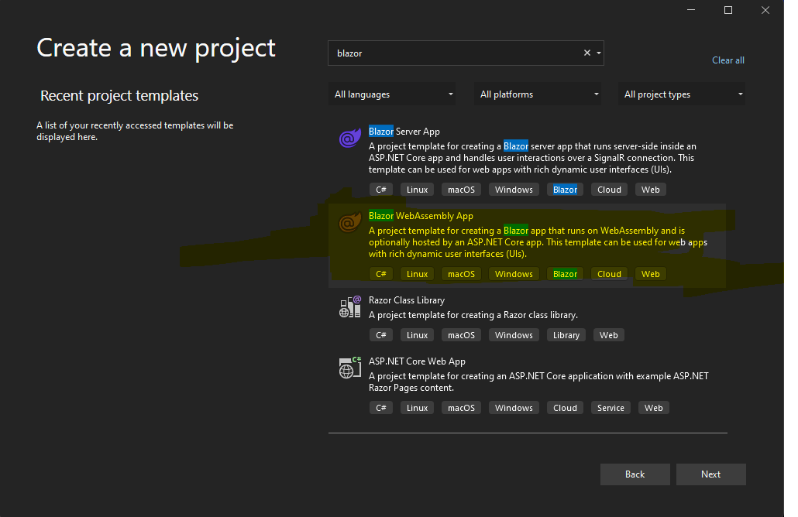Open the search history dropdown arrow
The height and width of the screenshot is (517, 798).
point(598,53)
